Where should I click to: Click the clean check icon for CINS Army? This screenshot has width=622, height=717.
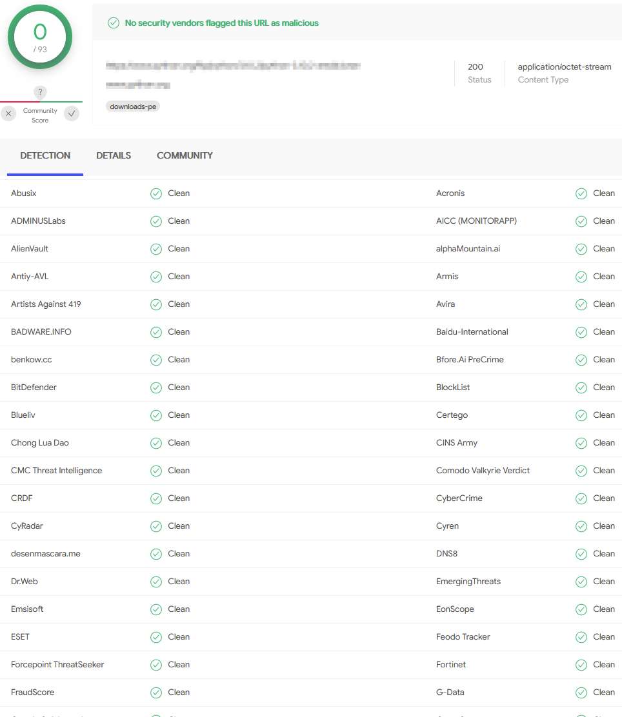[x=581, y=443]
